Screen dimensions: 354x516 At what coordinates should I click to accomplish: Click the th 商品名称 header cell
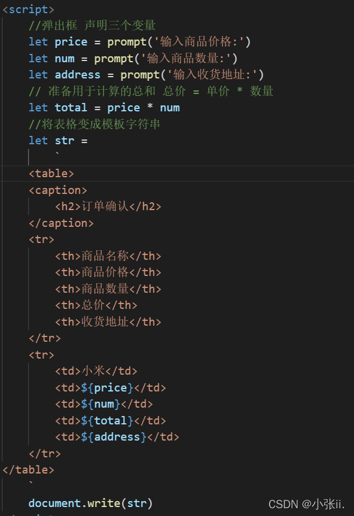[x=108, y=256]
